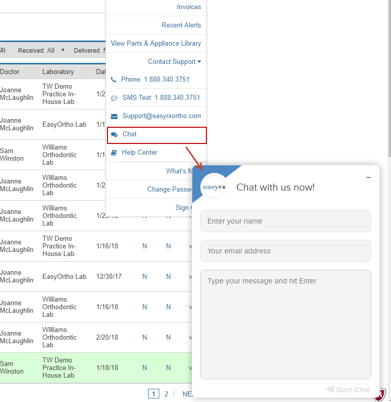Screen dimensions: 391x402
Task: Click the Delivered filter label
Action: (x=87, y=51)
